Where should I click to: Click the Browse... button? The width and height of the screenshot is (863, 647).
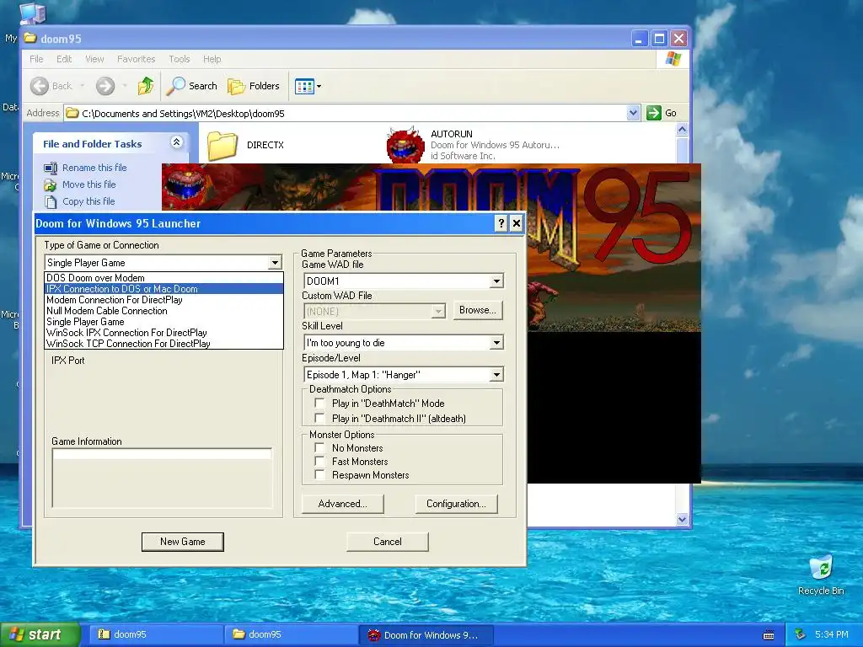click(x=478, y=310)
